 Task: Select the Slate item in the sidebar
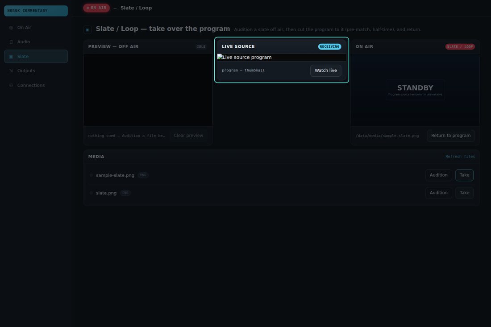pyautogui.click(x=36, y=56)
